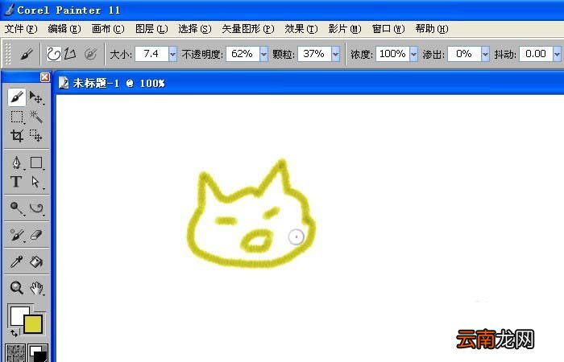
Task: Open the 画布(C) menu
Action: tap(108, 29)
